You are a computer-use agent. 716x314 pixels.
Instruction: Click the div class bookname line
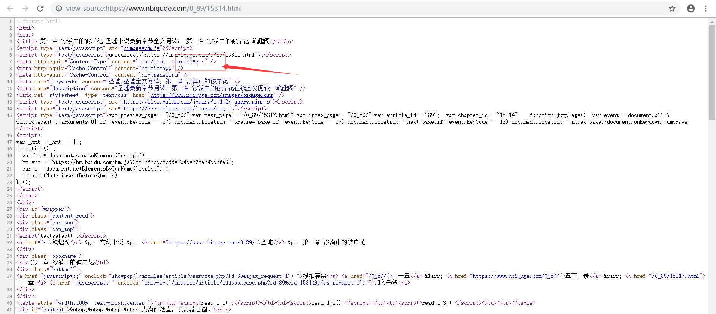pos(49,256)
